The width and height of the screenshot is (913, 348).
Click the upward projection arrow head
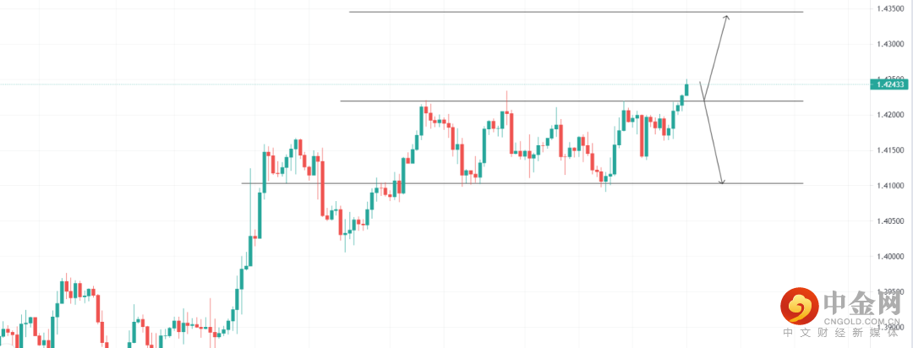point(725,18)
